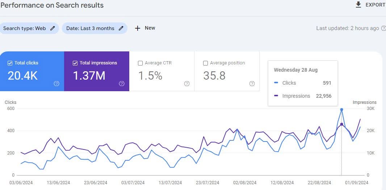Open help icon on Total clicks card

tap(56, 84)
